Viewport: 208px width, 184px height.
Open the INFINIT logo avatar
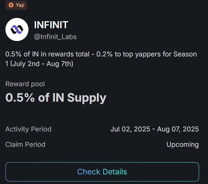(17, 29)
